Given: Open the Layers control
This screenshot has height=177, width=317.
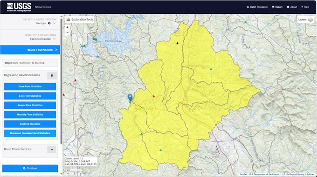Looking at the screenshot, I should pos(305,20).
